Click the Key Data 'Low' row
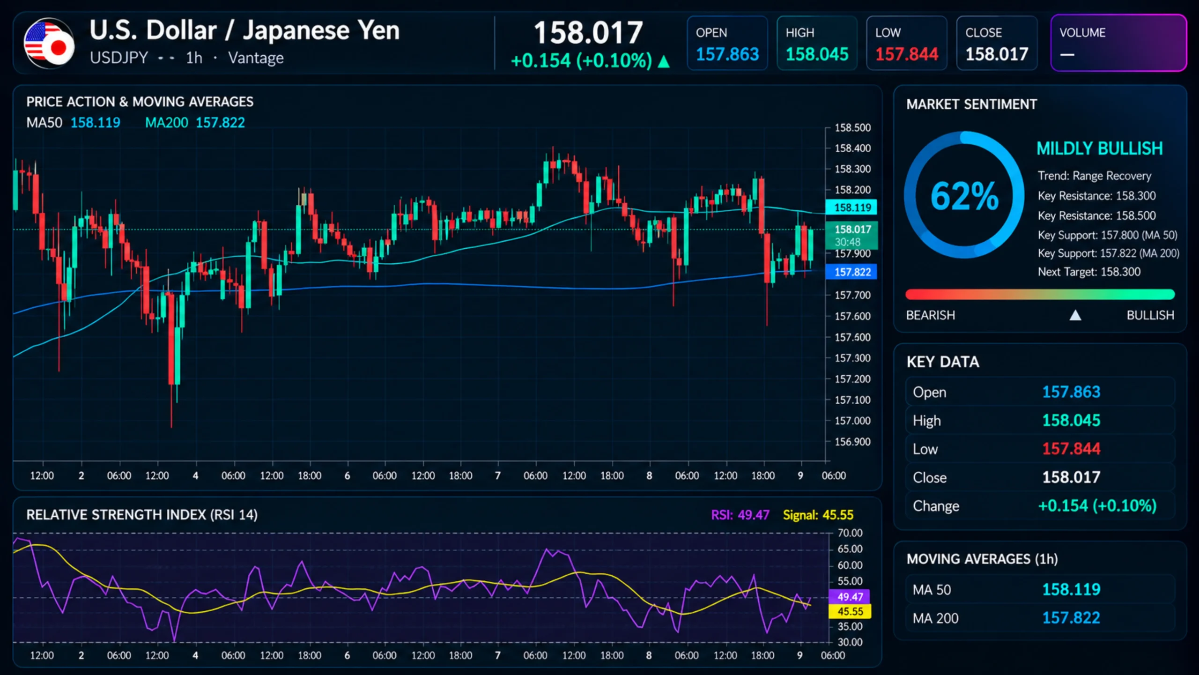This screenshot has width=1199, height=675. 1040,449
